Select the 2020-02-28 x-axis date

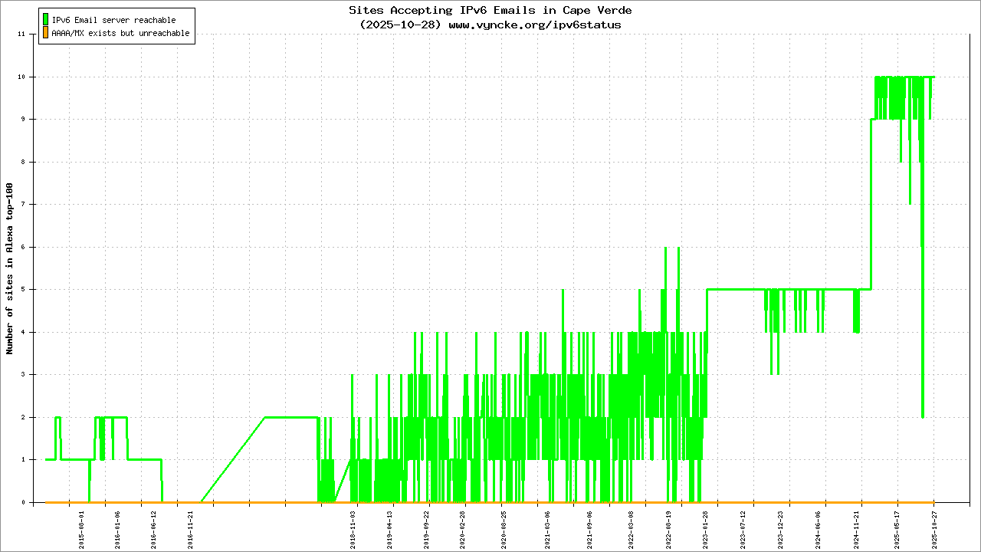(x=462, y=530)
